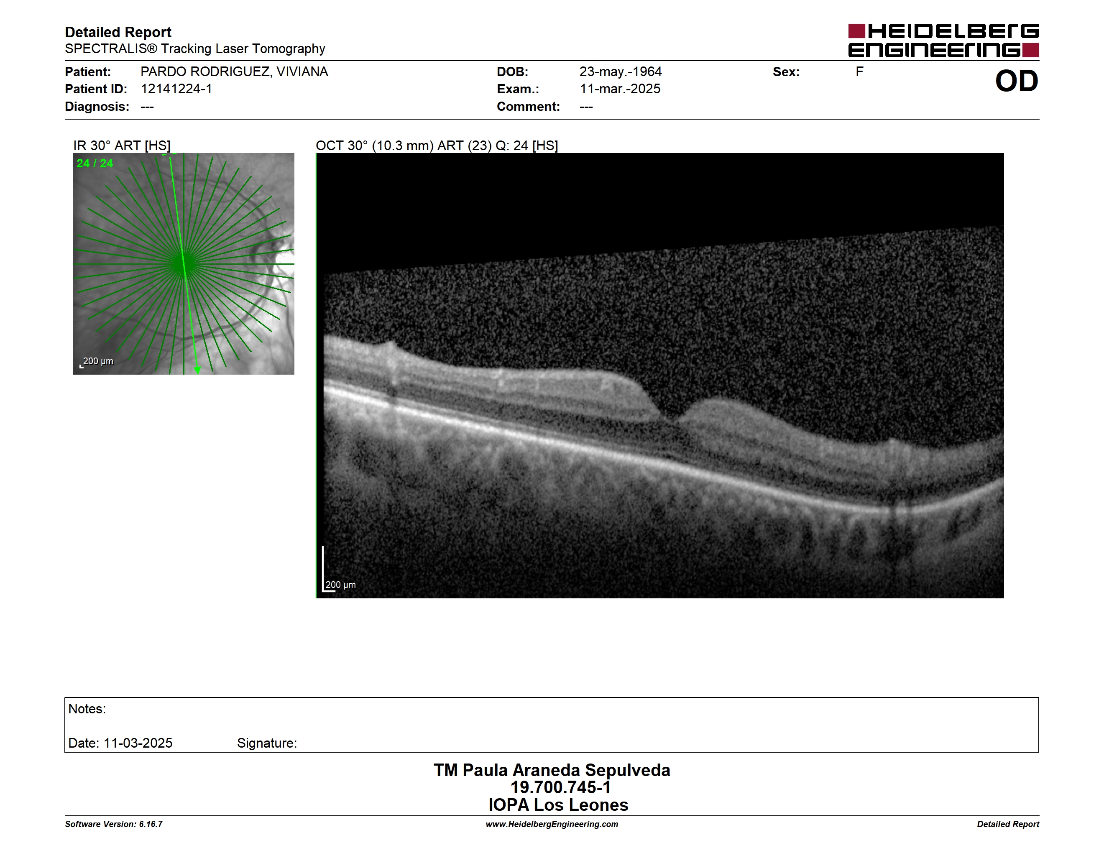Image resolution: width=1104 pixels, height=853 pixels.
Task: Click the 'Notes:' label in the notes box
Action: tap(87, 709)
